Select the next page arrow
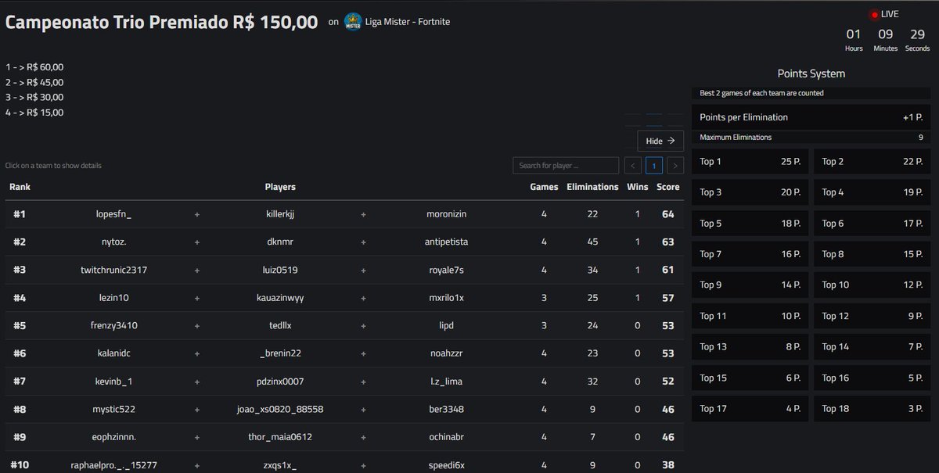The height and width of the screenshot is (473, 939). point(675,166)
